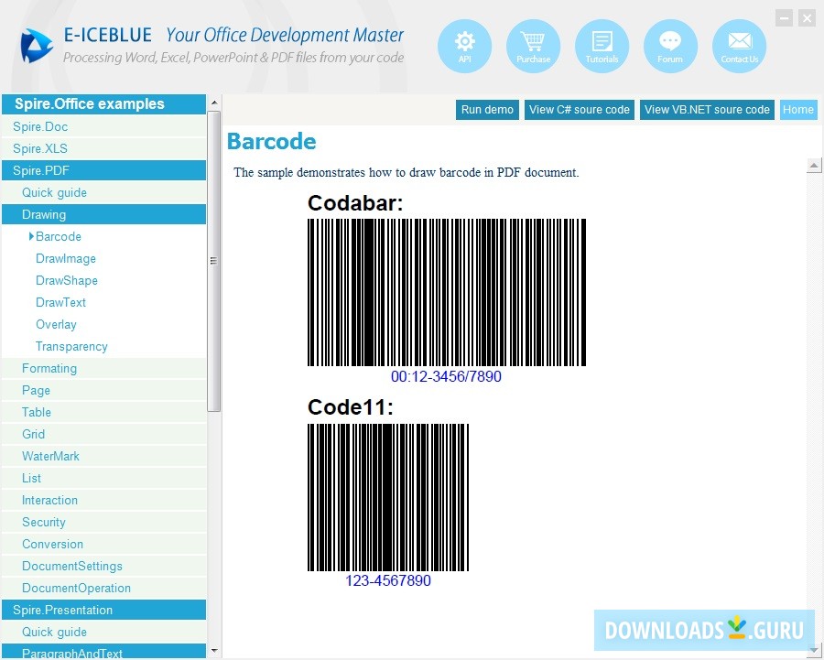View C# soure code button

tap(580, 110)
